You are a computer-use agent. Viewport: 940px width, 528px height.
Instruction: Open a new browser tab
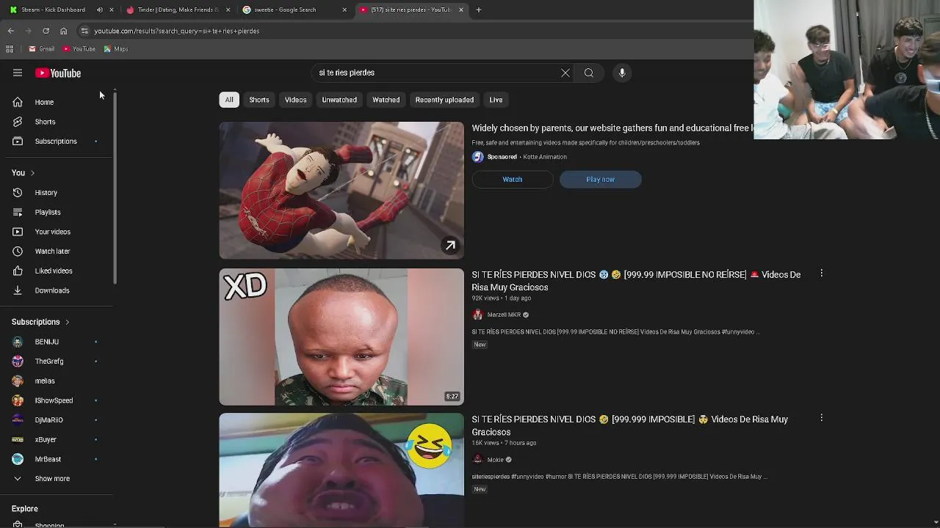pos(479,10)
